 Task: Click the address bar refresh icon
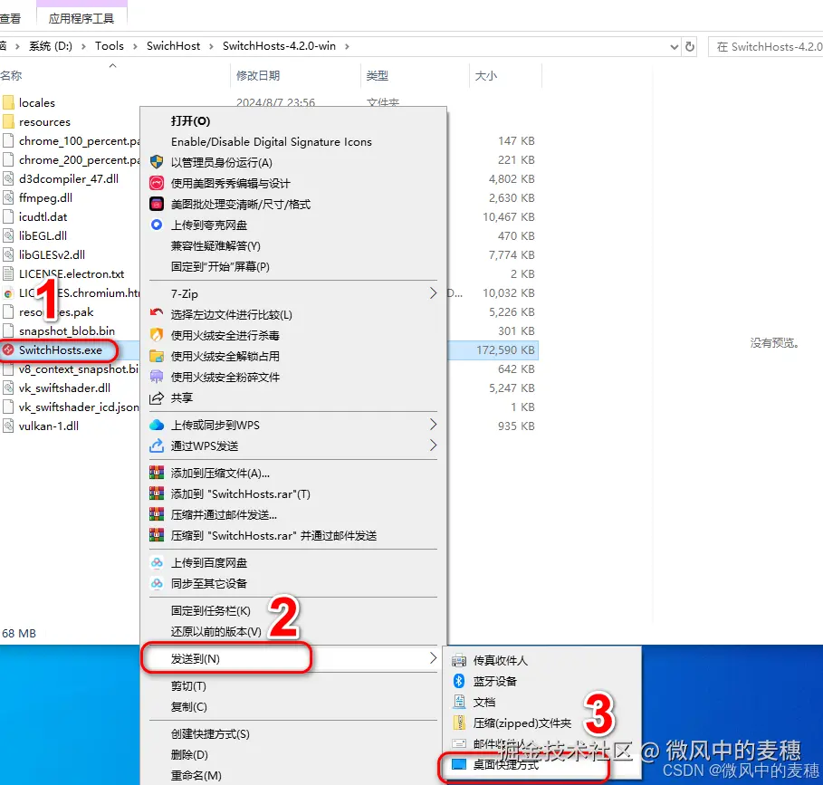pyautogui.click(x=688, y=46)
